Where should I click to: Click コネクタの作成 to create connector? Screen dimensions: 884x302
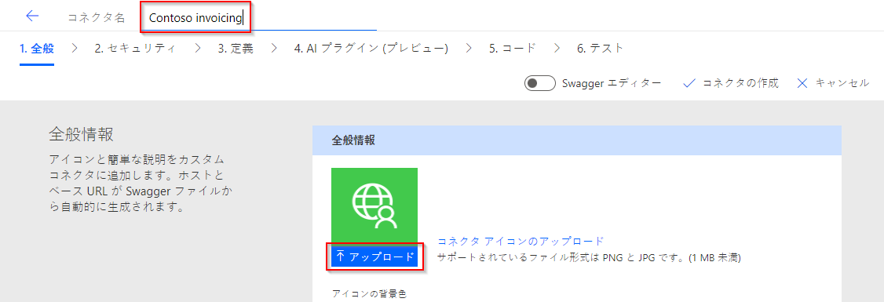731,83
